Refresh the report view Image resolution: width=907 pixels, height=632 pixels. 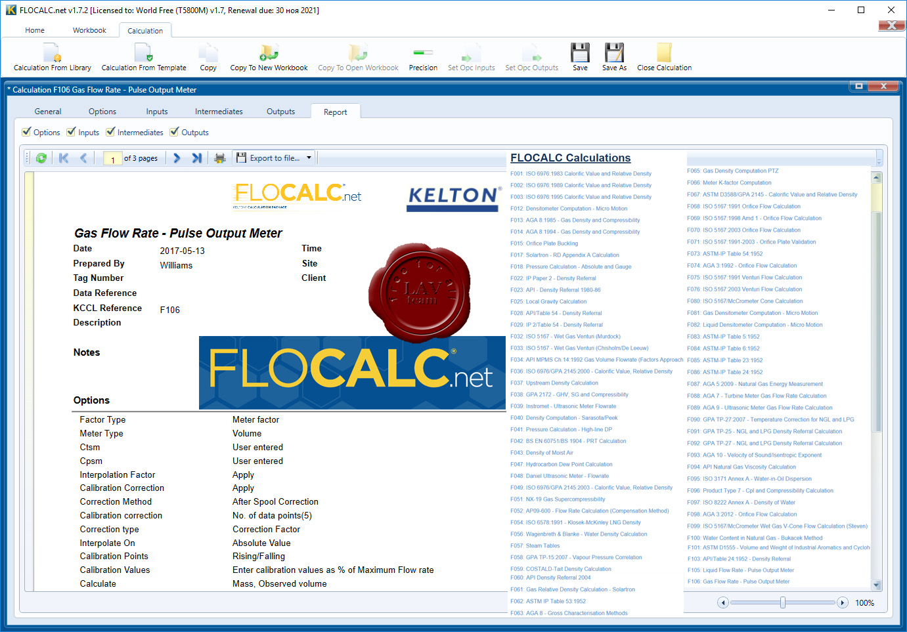pos(41,158)
